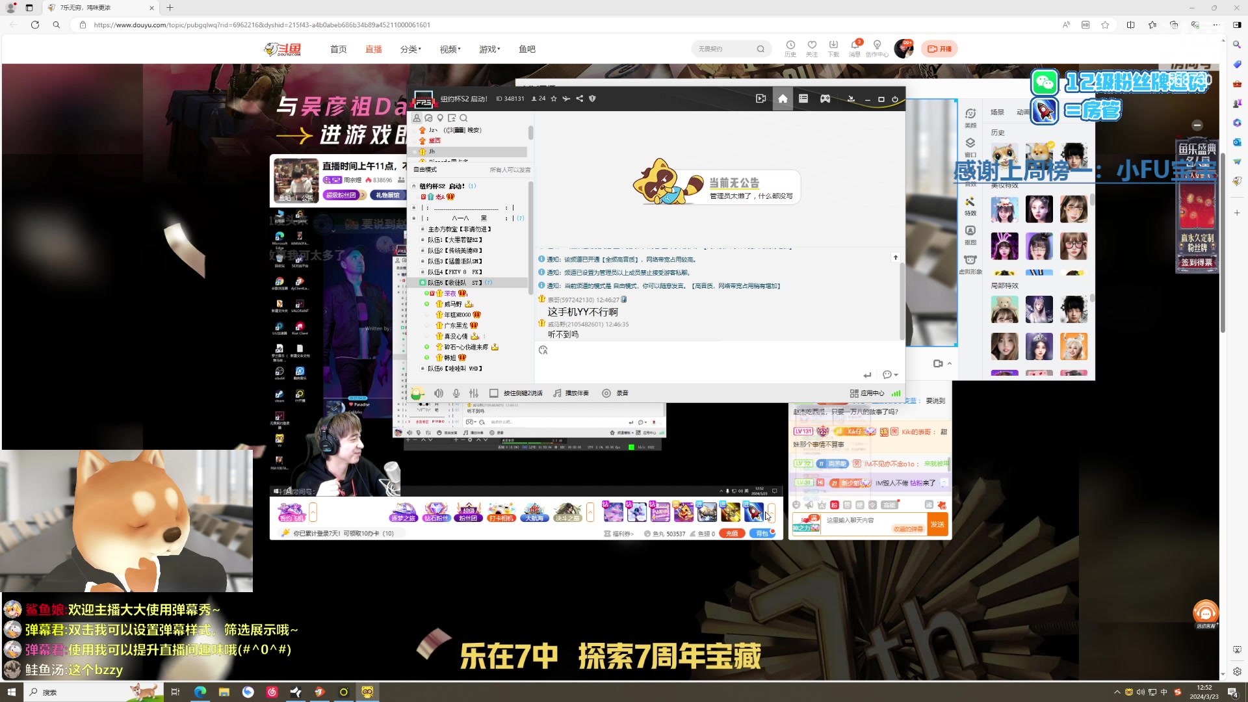1248x702 pixels.
Task: Open the YY list view icon
Action: (x=803, y=99)
